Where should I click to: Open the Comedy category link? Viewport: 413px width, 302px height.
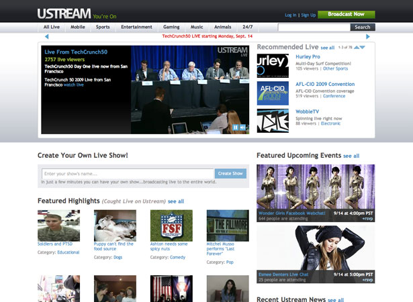tap(177, 257)
